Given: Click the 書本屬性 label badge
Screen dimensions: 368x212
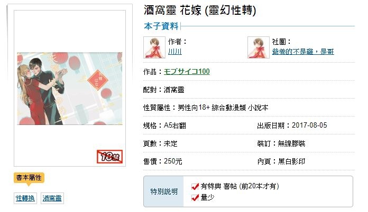Looking at the screenshot, I should click(29, 178).
